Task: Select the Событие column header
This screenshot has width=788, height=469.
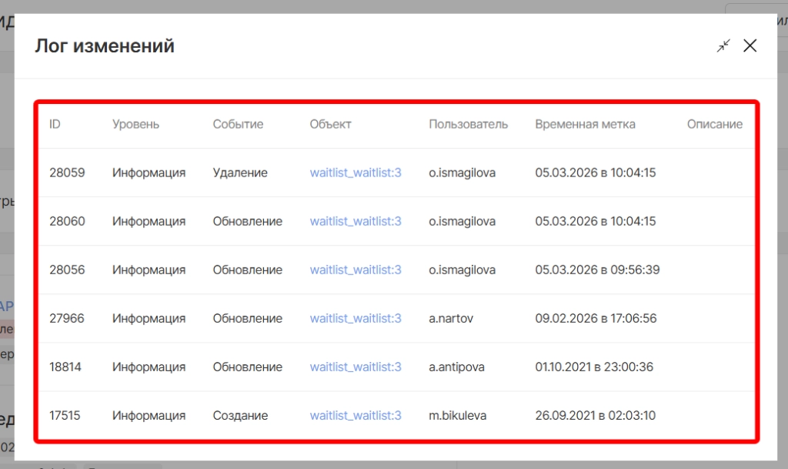Action: [x=238, y=124]
